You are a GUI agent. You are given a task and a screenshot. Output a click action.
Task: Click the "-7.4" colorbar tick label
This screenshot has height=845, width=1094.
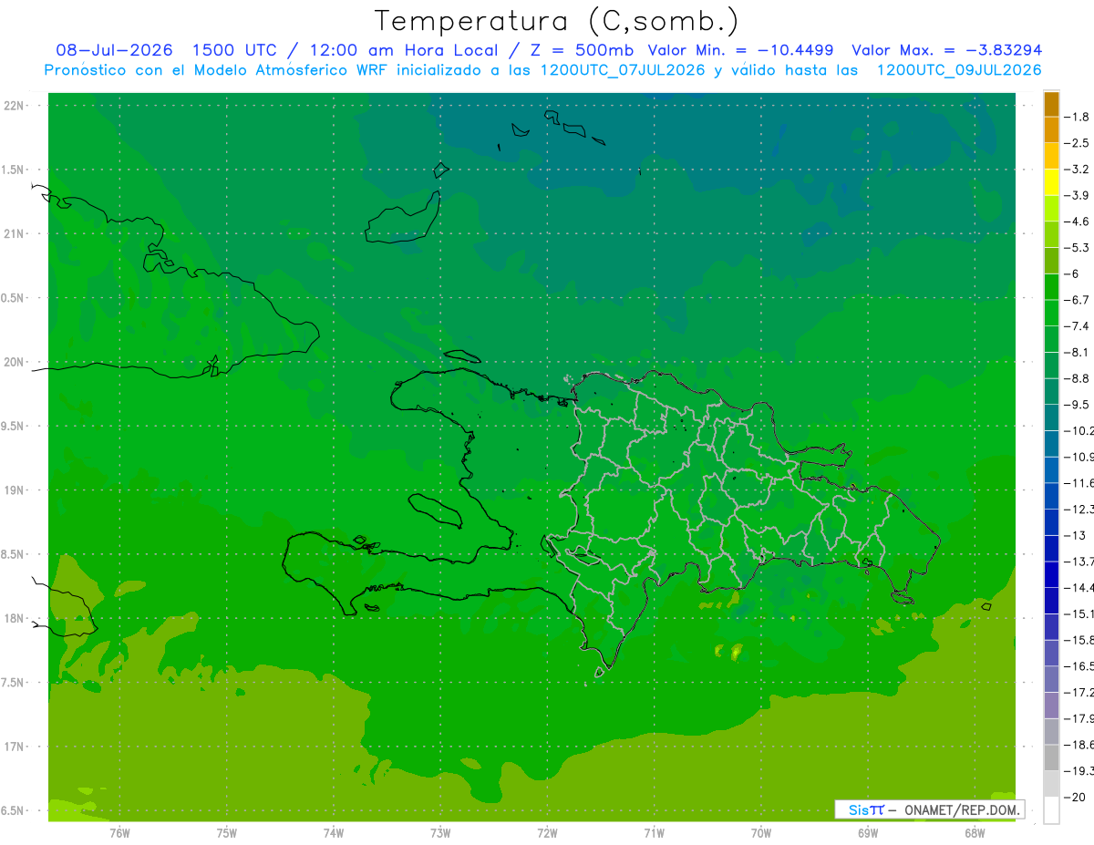tap(1077, 325)
